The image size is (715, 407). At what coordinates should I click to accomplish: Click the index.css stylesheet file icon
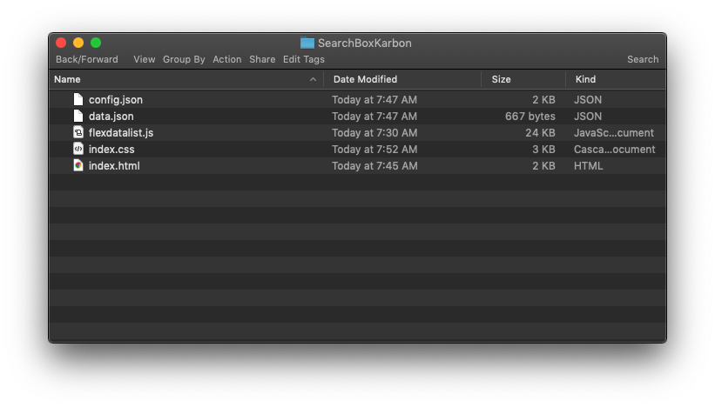(78, 149)
